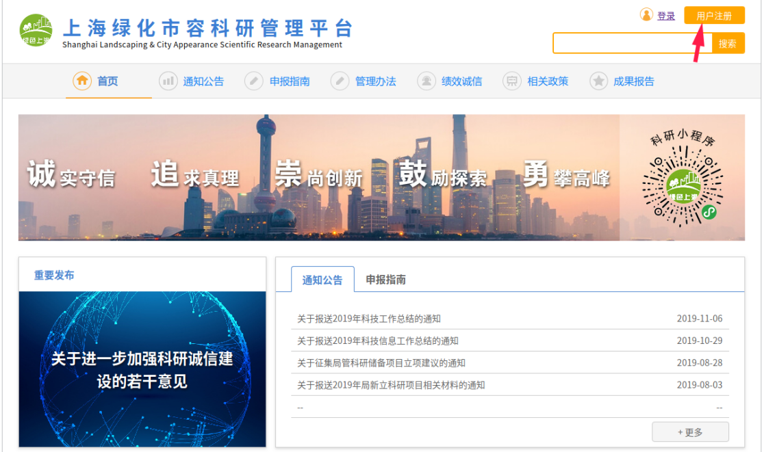Click the home icon in navigation bar
The width and height of the screenshot is (764, 452).
(x=82, y=81)
